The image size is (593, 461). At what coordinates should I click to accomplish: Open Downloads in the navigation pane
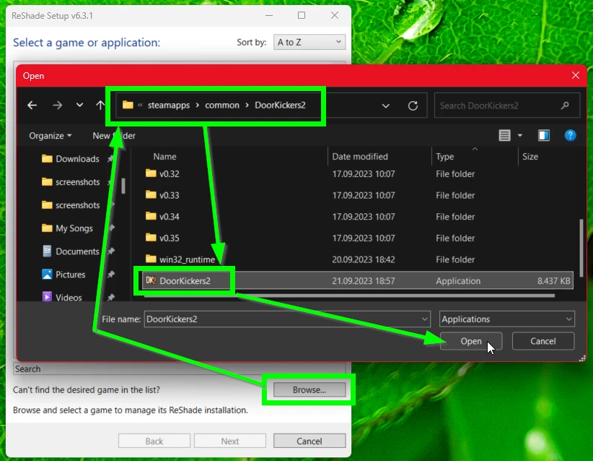coord(77,159)
